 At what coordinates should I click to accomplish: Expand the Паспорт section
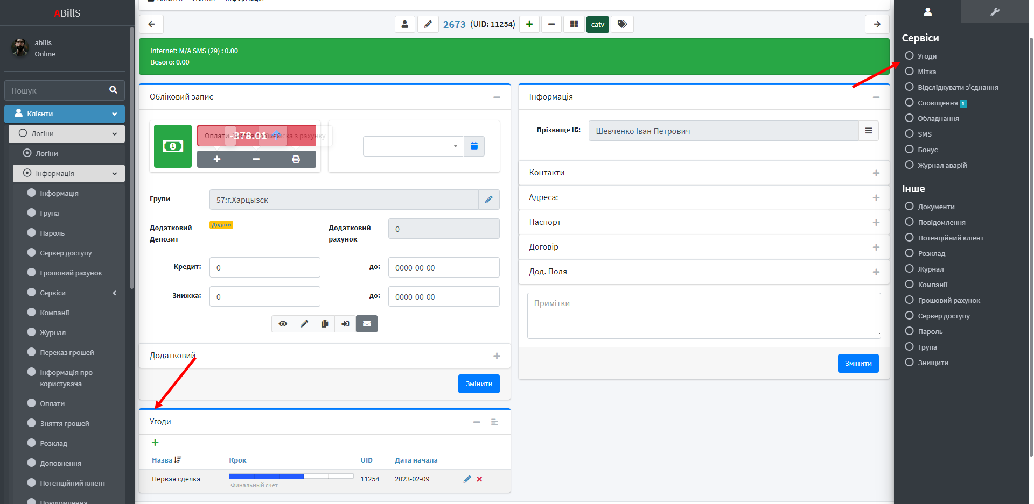[x=876, y=223]
